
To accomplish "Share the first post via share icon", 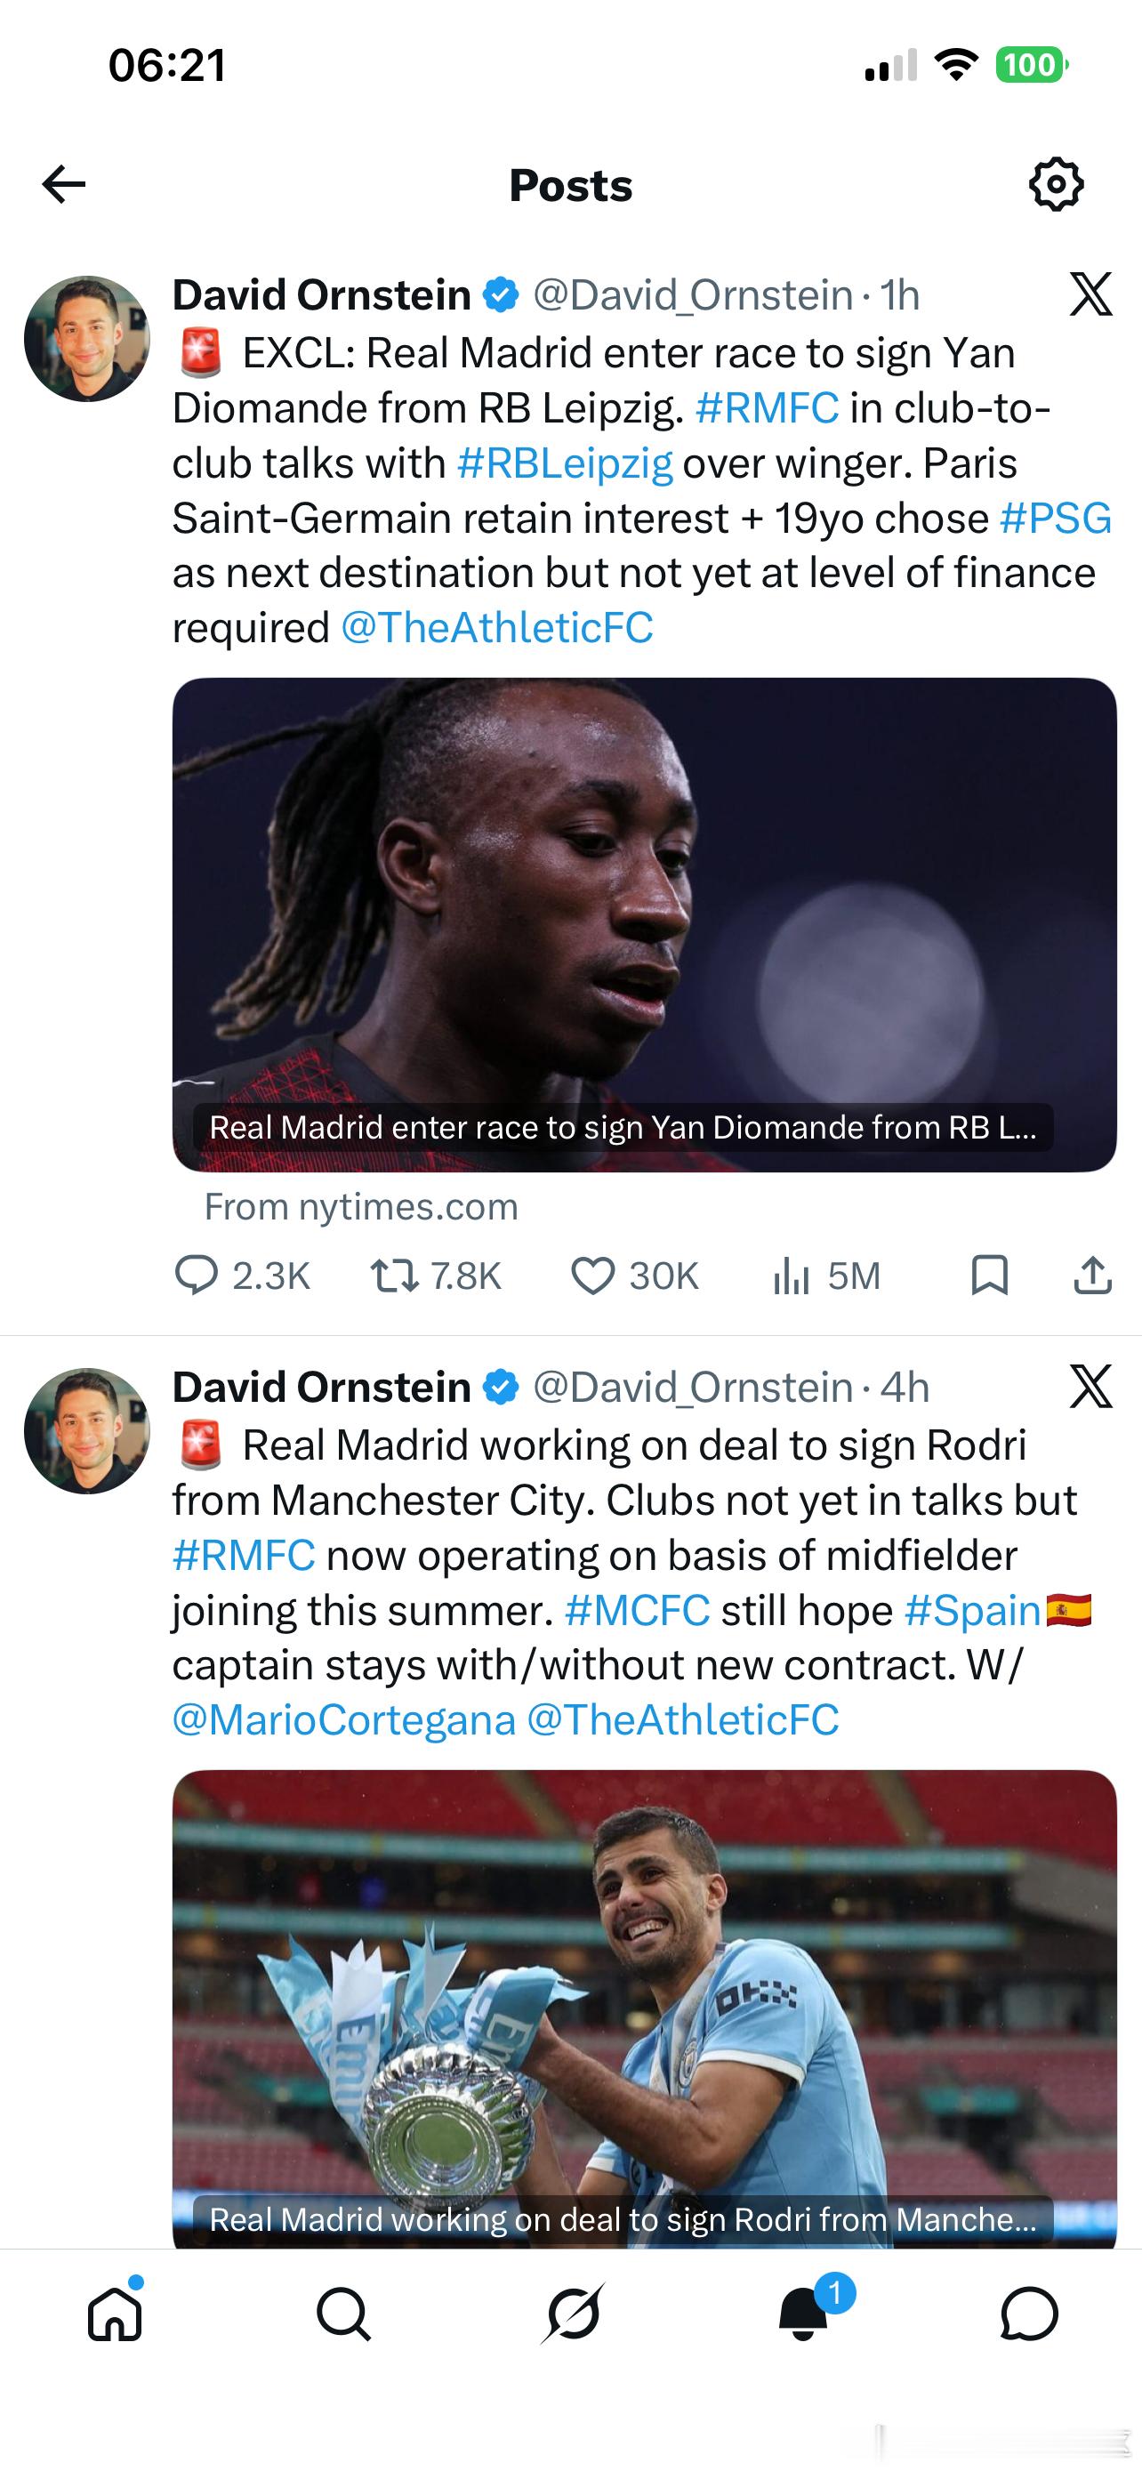I will pyautogui.click(x=1092, y=1275).
